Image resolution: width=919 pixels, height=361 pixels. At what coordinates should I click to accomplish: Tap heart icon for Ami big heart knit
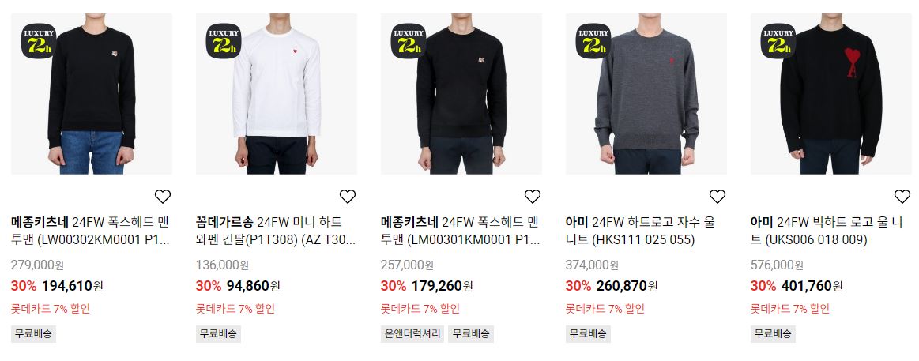pyautogui.click(x=902, y=197)
